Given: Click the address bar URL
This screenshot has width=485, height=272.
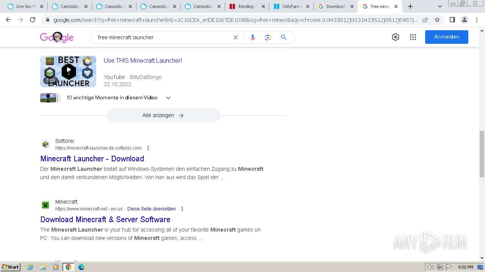Looking at the screenshot, I should pos(235,20).
